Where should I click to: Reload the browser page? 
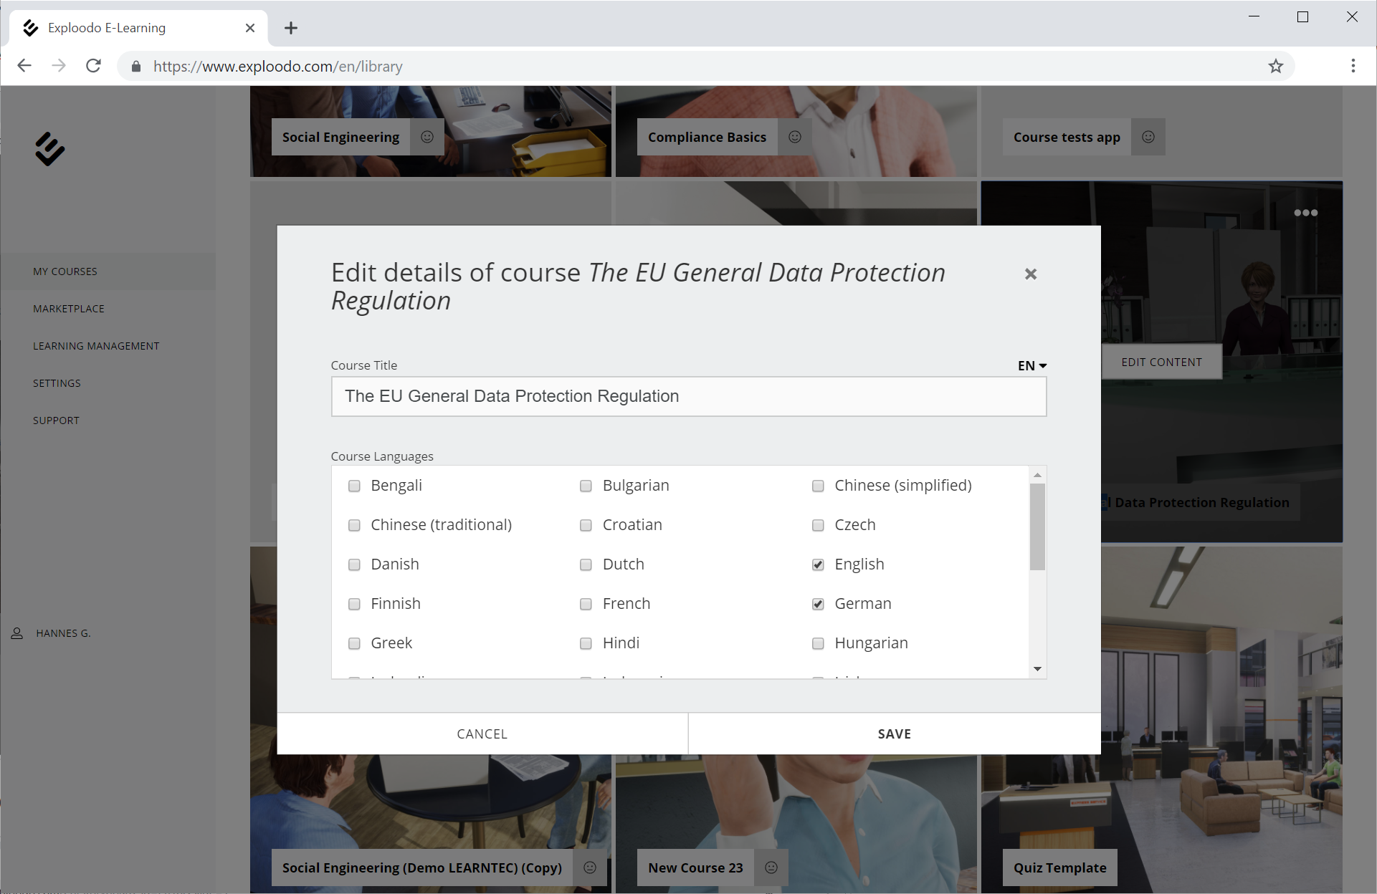click(94, 67)
